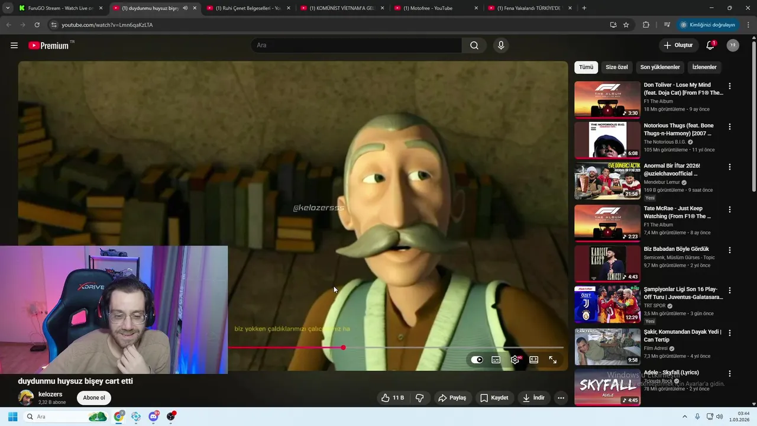Click in the YouTube Ara search field
Image resolution: width=757 pixels, height=426 pixels.
(x=357, y=46)
